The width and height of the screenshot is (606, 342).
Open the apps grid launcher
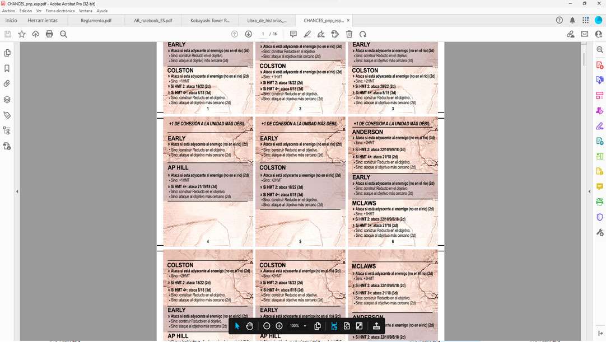[585, 20]
